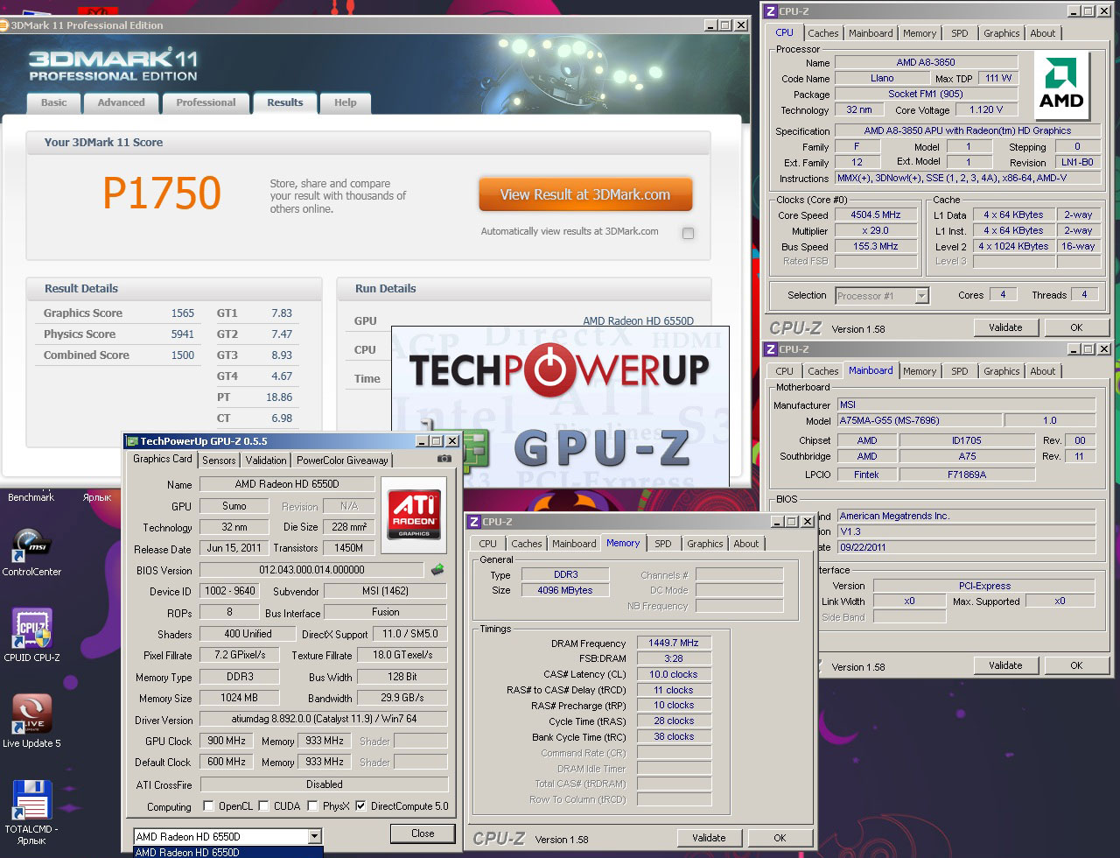Click the Driver Version field in GPU-Z

tap(323, 721)
